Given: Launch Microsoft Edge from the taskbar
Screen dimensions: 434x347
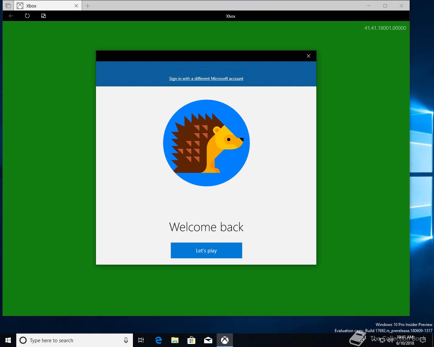Looking at the screenshot, I should pyautogui.click(x=158, y=340).
